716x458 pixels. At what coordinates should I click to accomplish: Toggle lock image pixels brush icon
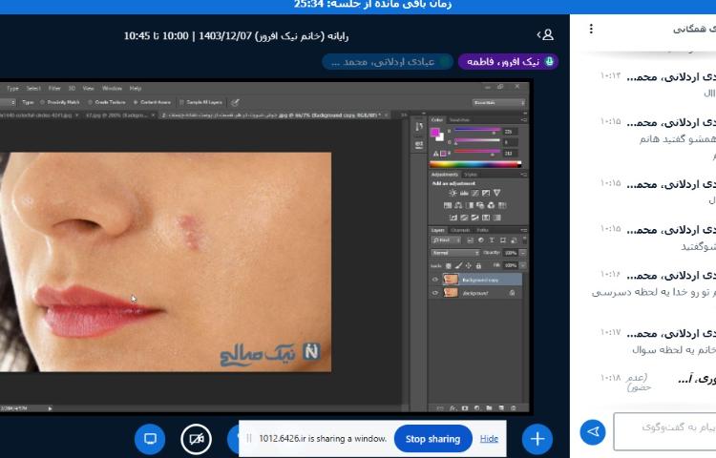(458, 265)
